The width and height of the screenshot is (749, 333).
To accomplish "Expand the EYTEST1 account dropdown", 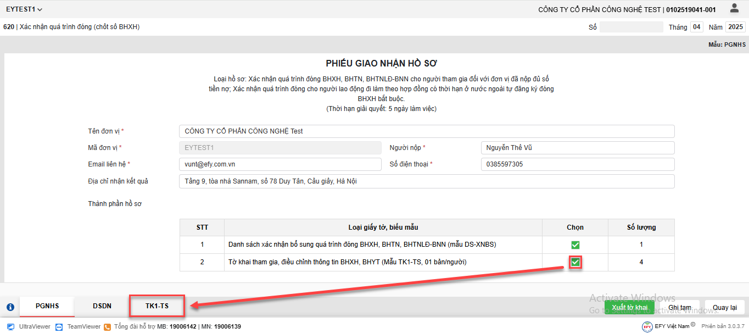I will 24,9.
